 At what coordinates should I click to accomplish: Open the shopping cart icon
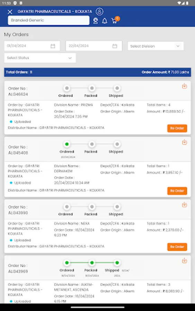click(115, 20)
